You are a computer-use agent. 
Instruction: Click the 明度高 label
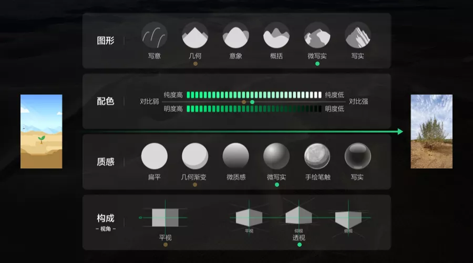[173, 109]
